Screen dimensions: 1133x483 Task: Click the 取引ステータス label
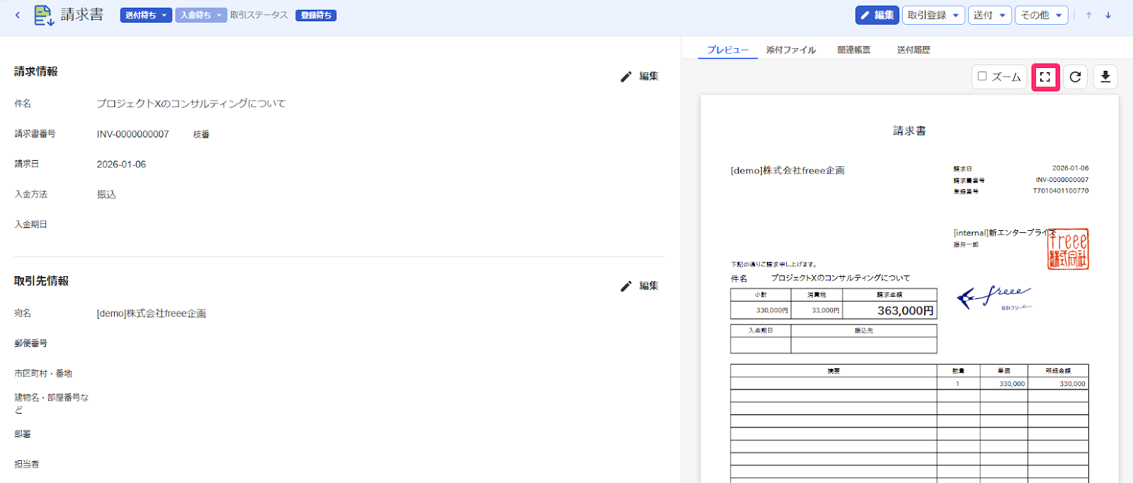click(258, 15)
